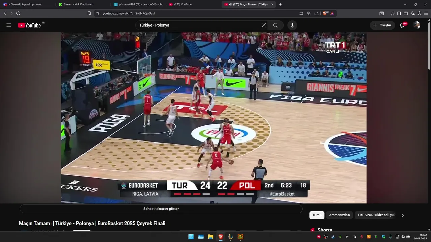Viewport: 431px width, 242px height.
Task: Open the browser main menu
Action: 426,13
